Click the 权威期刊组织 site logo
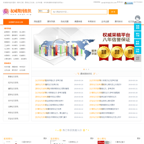This screenshot has height=144, width=144. 17,12
